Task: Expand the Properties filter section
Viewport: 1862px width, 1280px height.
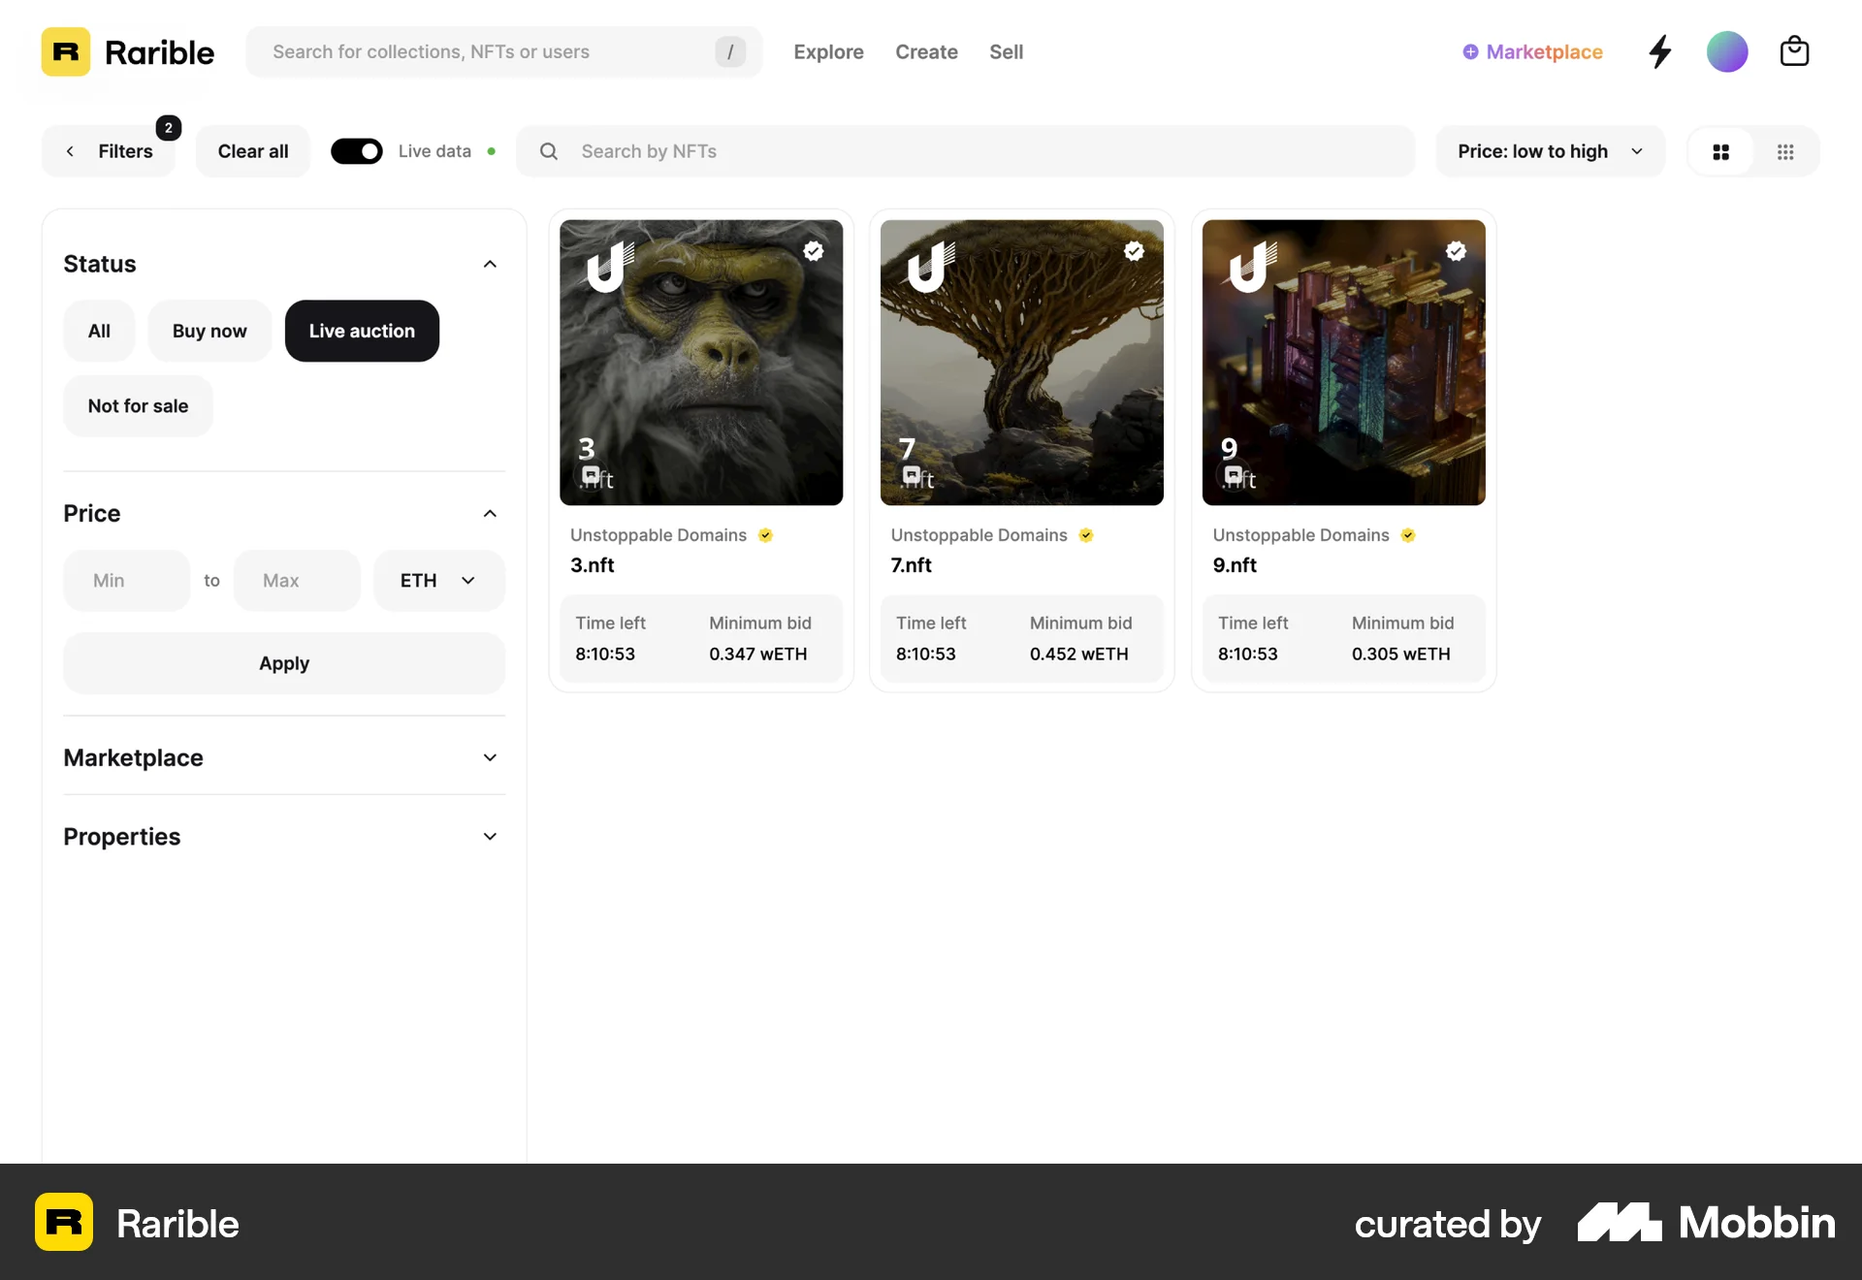Action: pos(283,836)
